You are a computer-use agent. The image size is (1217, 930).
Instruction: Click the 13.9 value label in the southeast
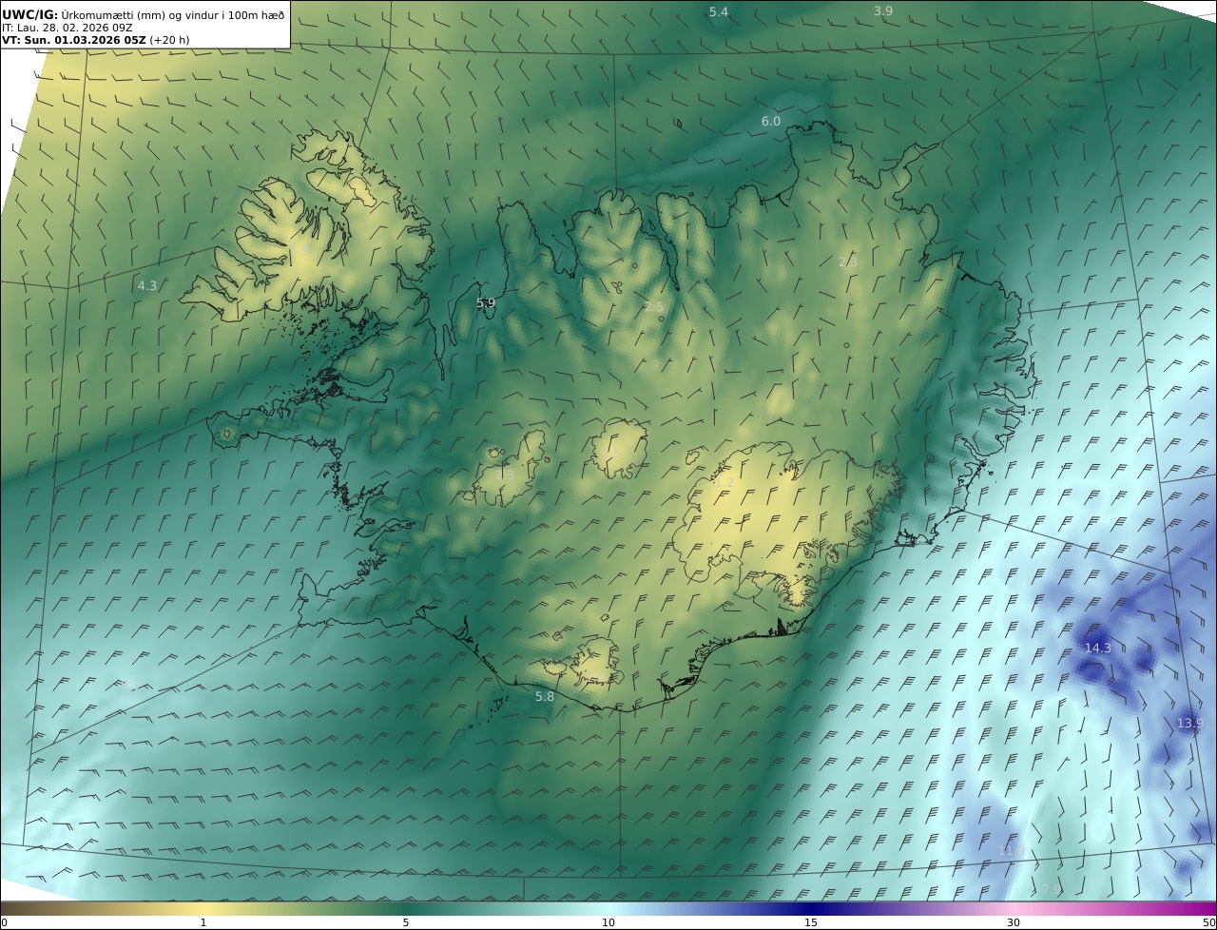tap(1189, 723)
